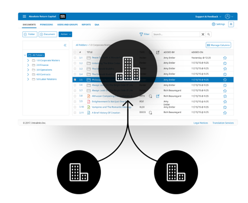Favorite row 3.3 with star icon
The height and width of the screenshot is (203, 248).
(x=225, y=69)
